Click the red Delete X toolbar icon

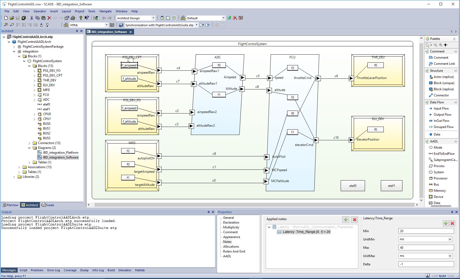tap(49, 18)
